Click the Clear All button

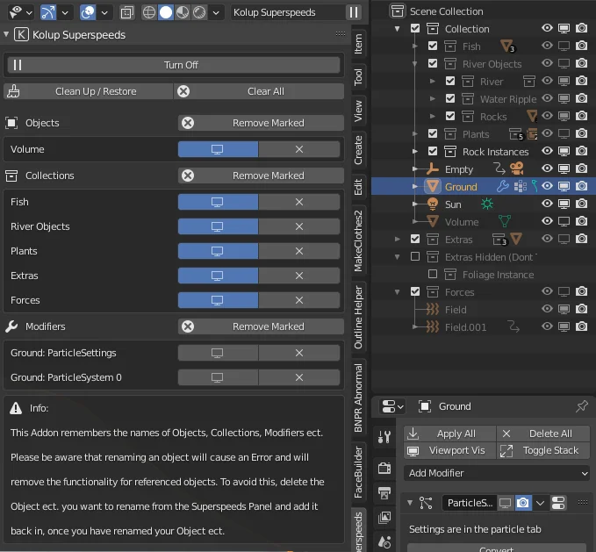coord(259,91)
